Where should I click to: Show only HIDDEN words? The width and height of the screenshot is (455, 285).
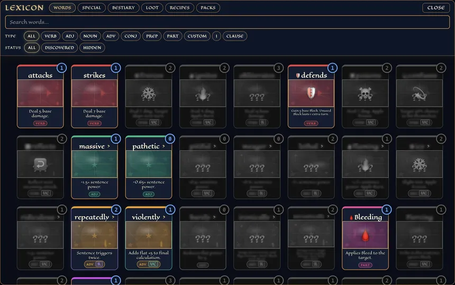coord(92,47)
